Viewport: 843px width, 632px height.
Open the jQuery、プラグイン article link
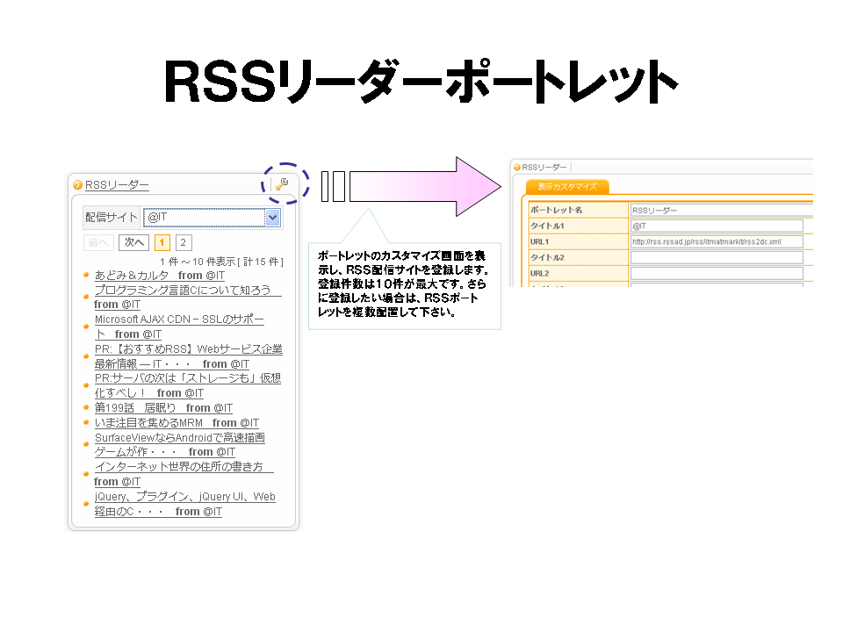coord(184,497)
